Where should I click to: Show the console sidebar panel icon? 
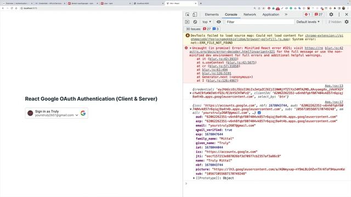(x=187, y=22)
